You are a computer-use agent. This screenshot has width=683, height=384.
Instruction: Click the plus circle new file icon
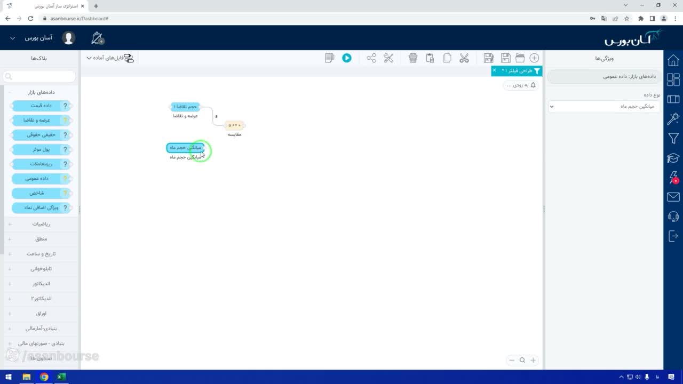534,58
